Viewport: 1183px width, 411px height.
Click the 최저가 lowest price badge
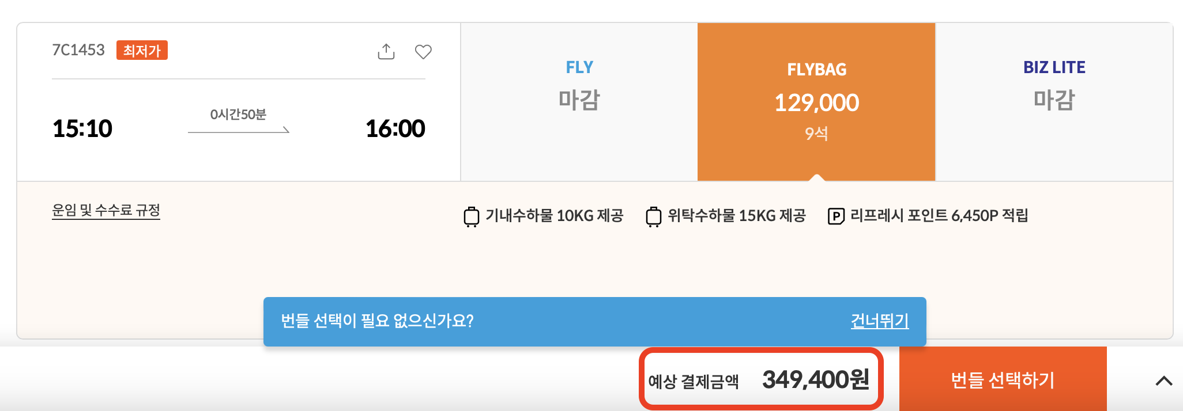pyautogui.click(x=142, y=51)
